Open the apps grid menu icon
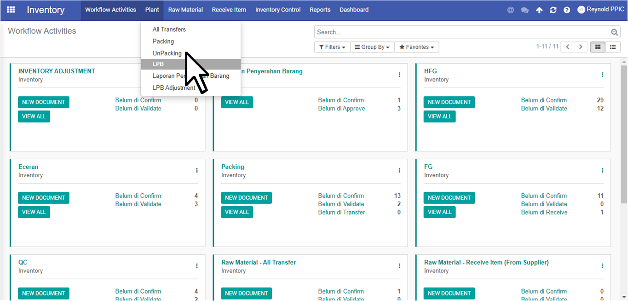Screen dimensions: 628x301 [11, 10]
